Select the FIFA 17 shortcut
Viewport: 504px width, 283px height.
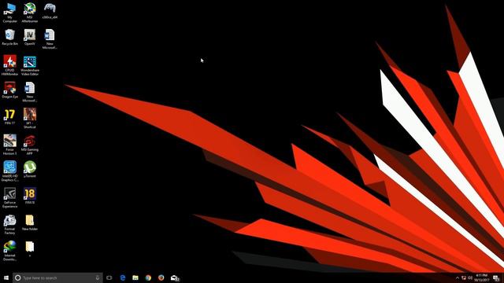tap(9, 117)
